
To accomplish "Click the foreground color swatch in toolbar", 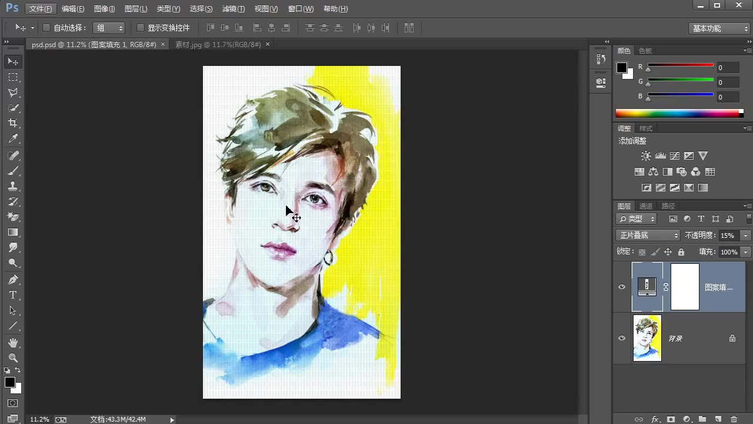I will pos(9,382).
